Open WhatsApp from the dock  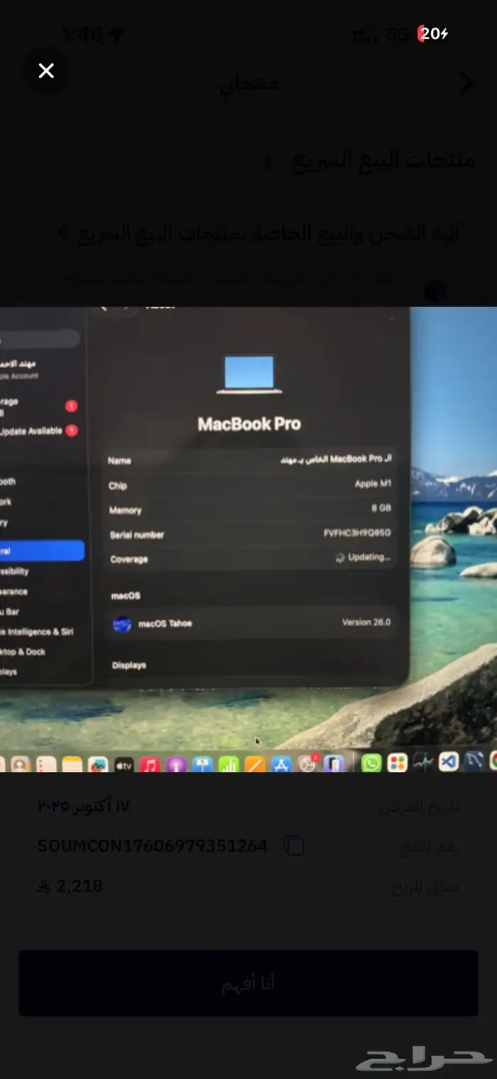pos(371,763)
